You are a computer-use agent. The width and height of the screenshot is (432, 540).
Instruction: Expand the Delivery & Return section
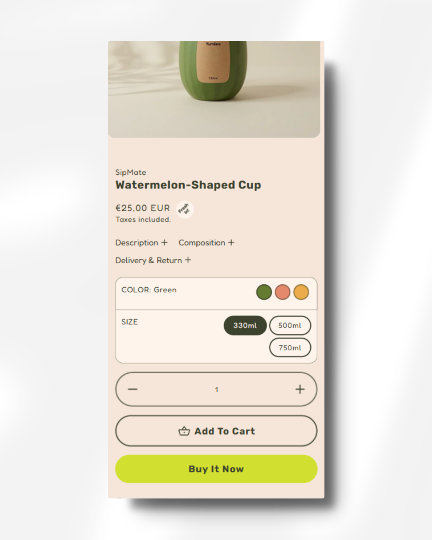(x=153, y=260)
